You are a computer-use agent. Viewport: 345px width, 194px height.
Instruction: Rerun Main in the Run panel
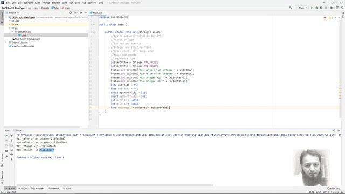[x=6, y=136]
